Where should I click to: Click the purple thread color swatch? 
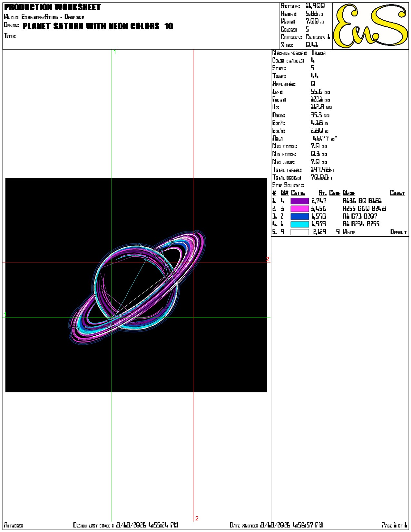point(299,201)
